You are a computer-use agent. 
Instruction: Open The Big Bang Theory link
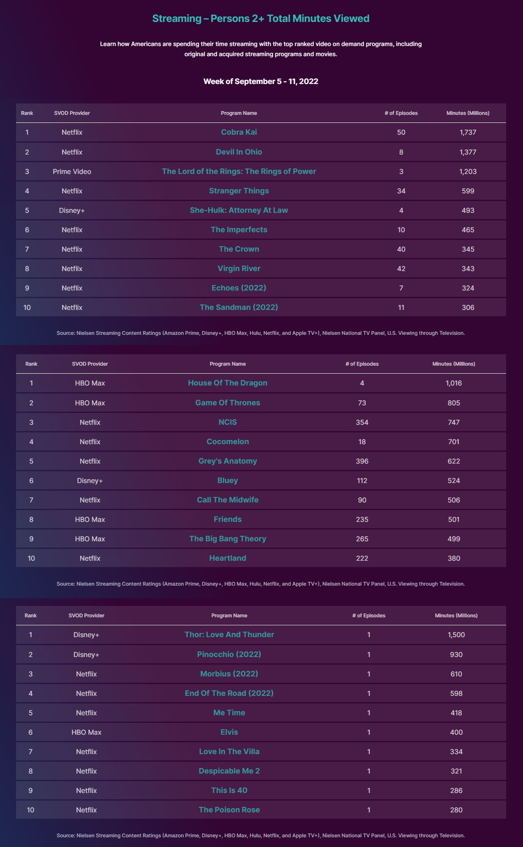tap(227, 539)
